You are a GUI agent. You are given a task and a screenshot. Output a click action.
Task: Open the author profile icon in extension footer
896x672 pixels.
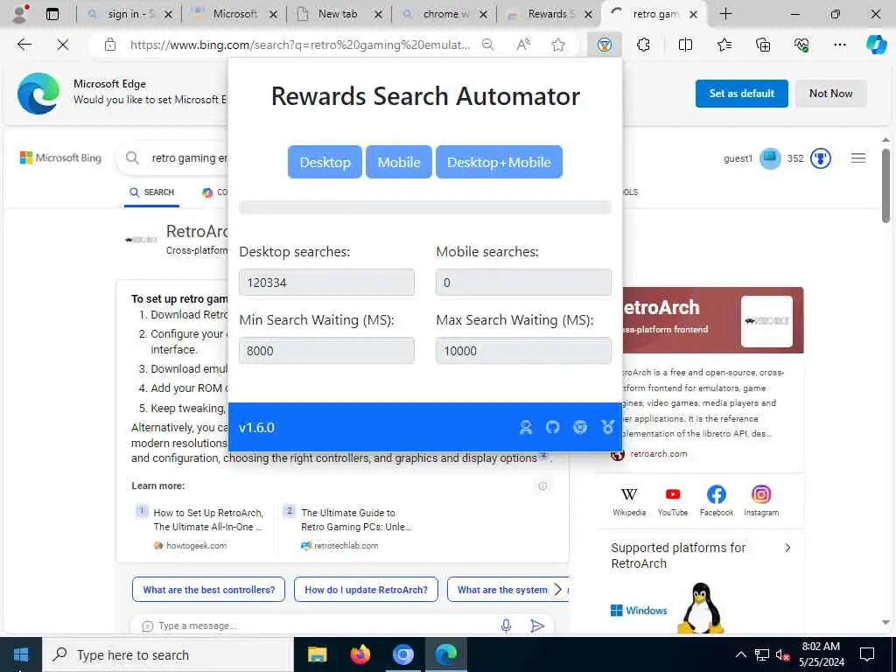tap(525, 427)
